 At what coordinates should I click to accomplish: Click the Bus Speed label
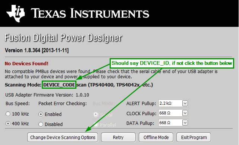click(x=18, y=104)
